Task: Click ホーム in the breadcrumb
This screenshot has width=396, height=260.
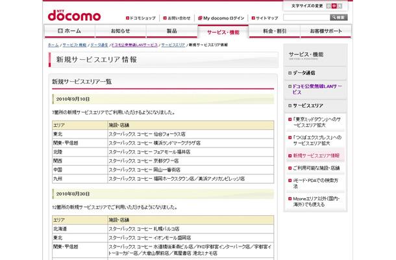Action: click(x=53, y=45)
